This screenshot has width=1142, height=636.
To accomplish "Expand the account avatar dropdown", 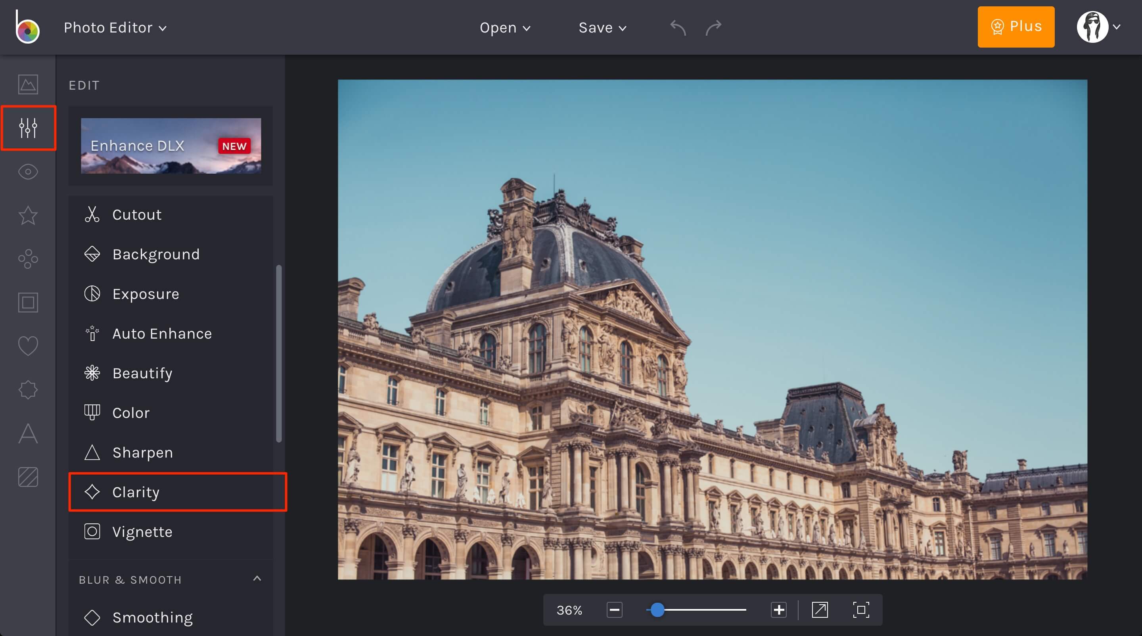I will pos(1100,27).
